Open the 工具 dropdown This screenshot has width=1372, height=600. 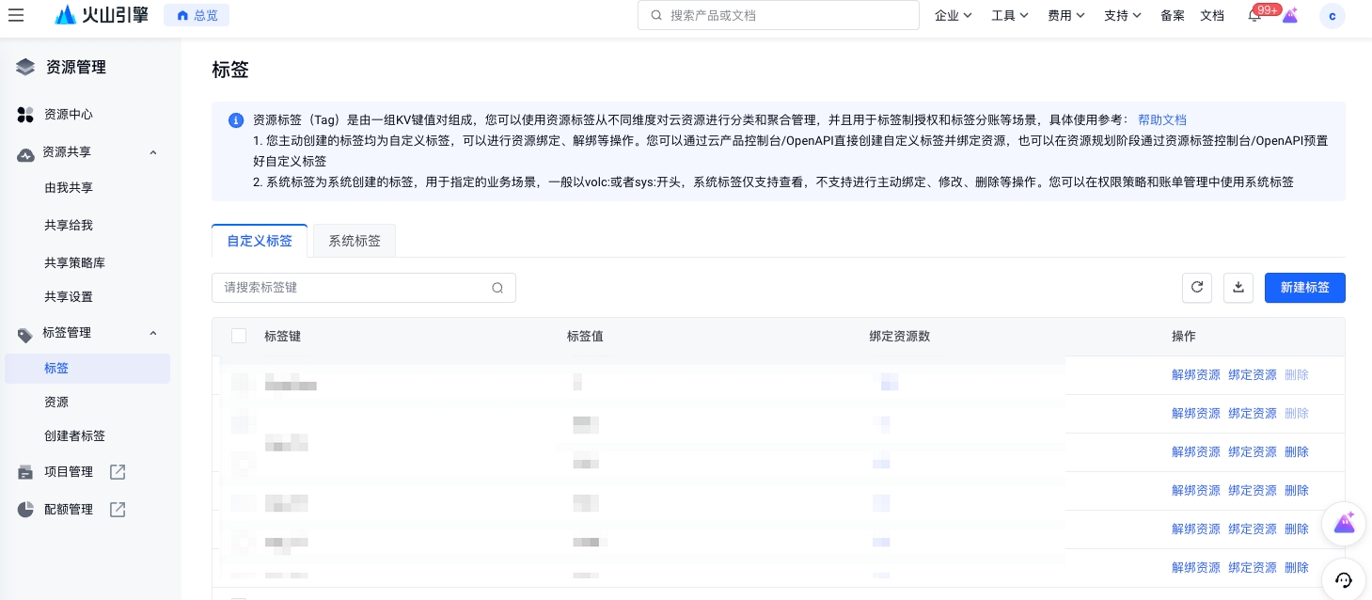1010,15
